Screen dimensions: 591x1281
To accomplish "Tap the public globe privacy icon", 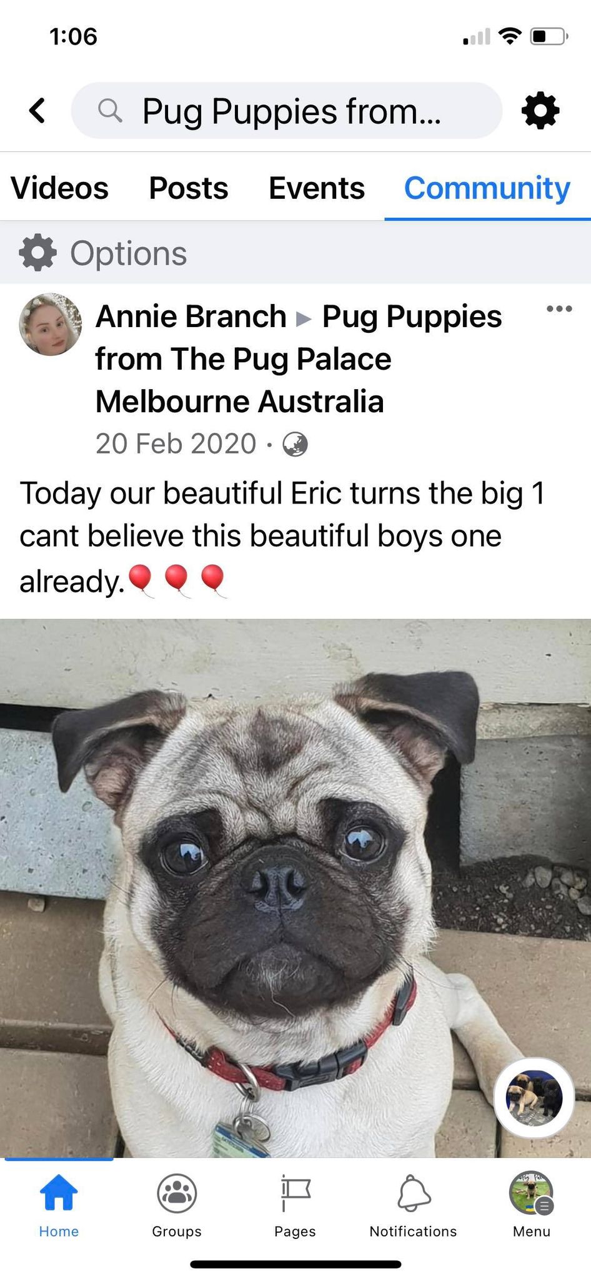I will pos(295,444).
